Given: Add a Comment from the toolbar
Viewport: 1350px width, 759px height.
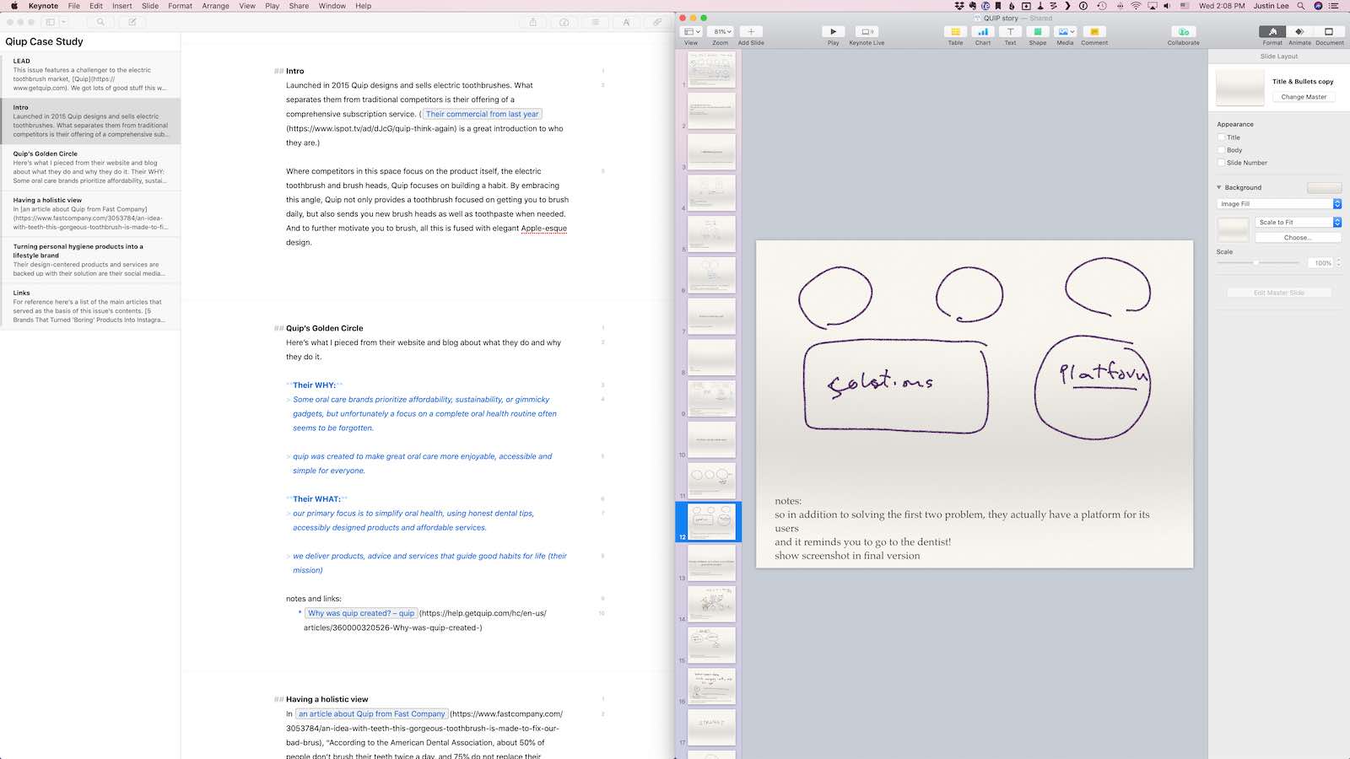Looking at the screenshot, I should (1094, 32).
